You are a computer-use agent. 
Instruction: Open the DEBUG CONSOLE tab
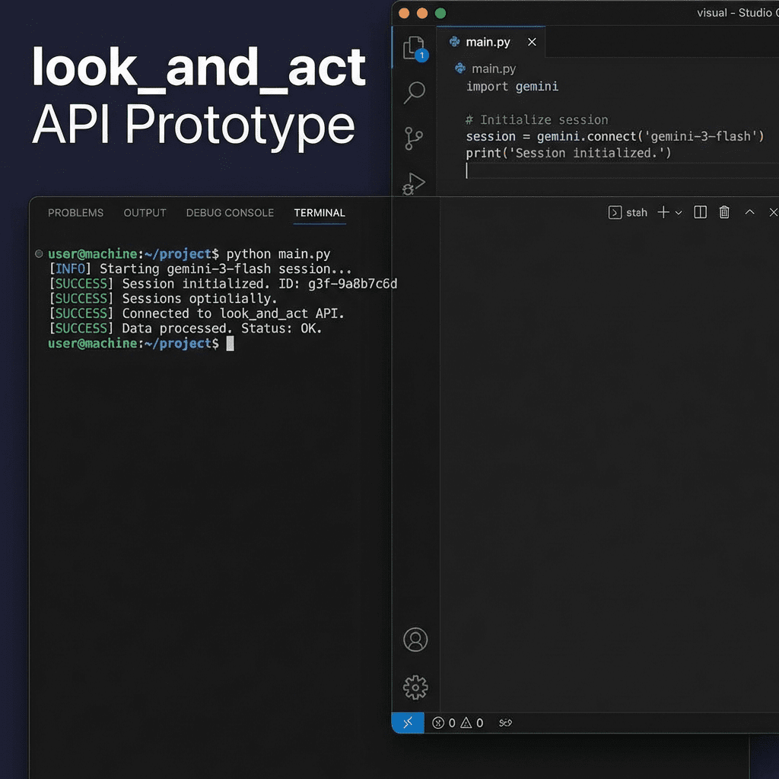tap(230, 213)
